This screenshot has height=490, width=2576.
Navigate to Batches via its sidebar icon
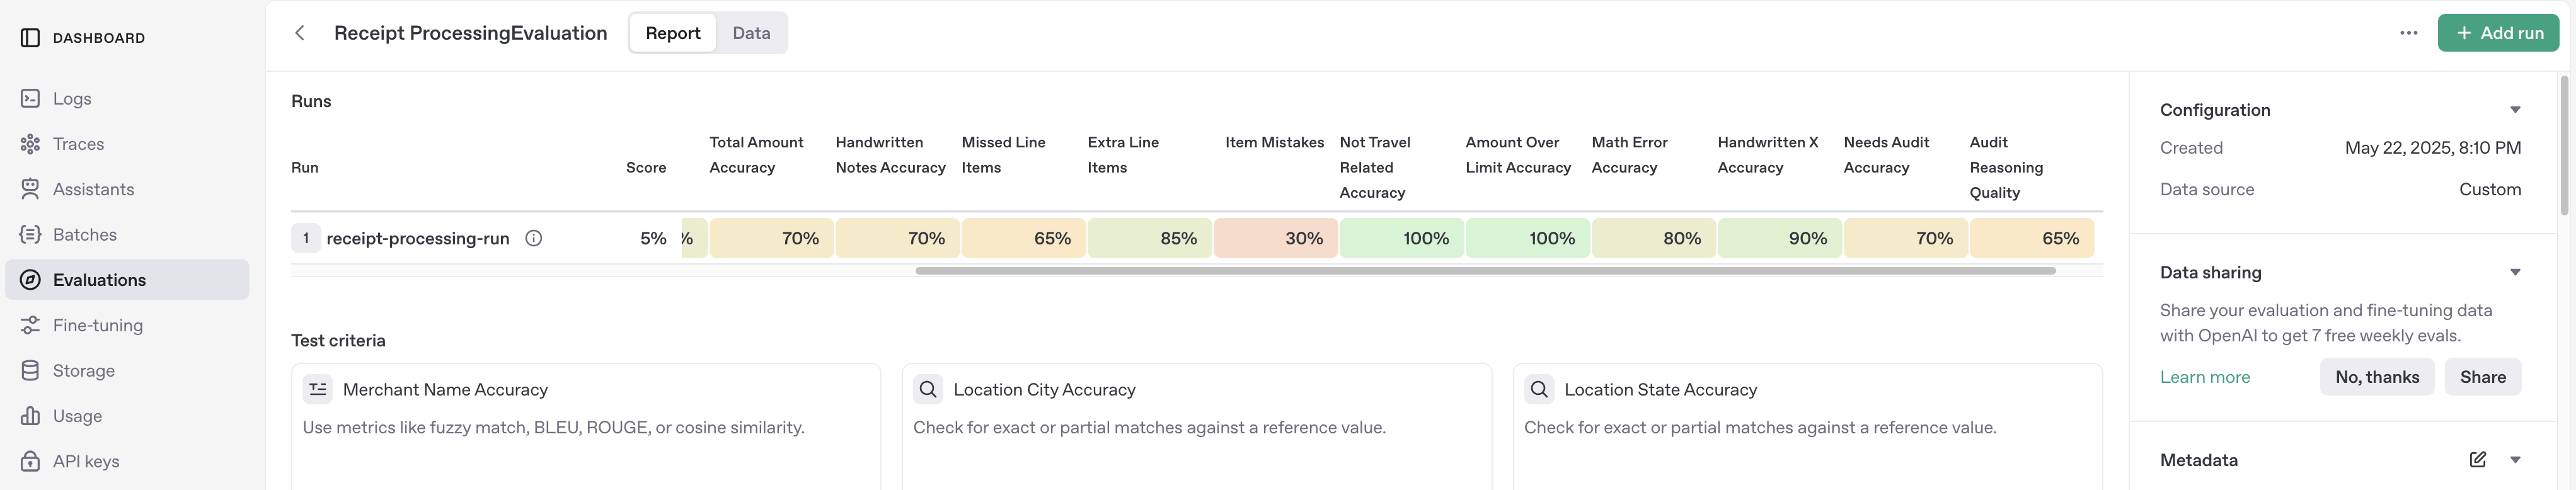[x=30, y=234]
